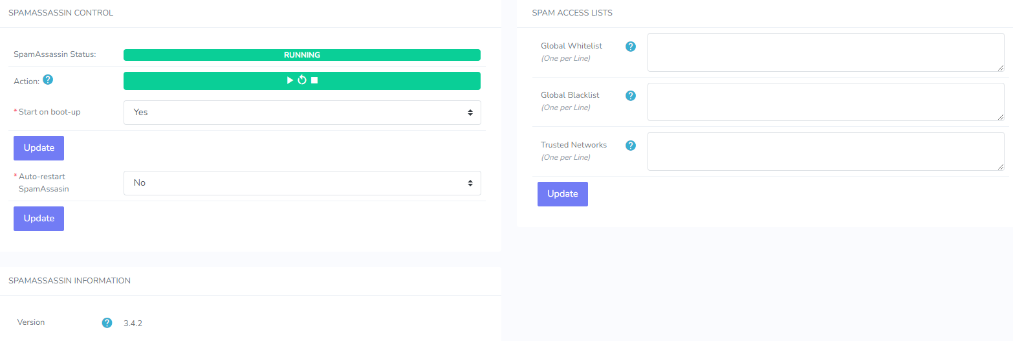The image size is (1013, 341).
Task: Open the Trusted Networks help icon
Action: (x=631, y=146)
